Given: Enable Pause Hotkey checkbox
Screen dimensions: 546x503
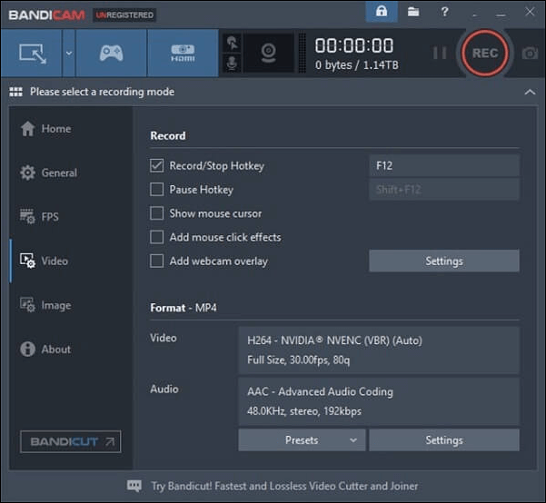Looking at the screenshot, I should point(157,190).
